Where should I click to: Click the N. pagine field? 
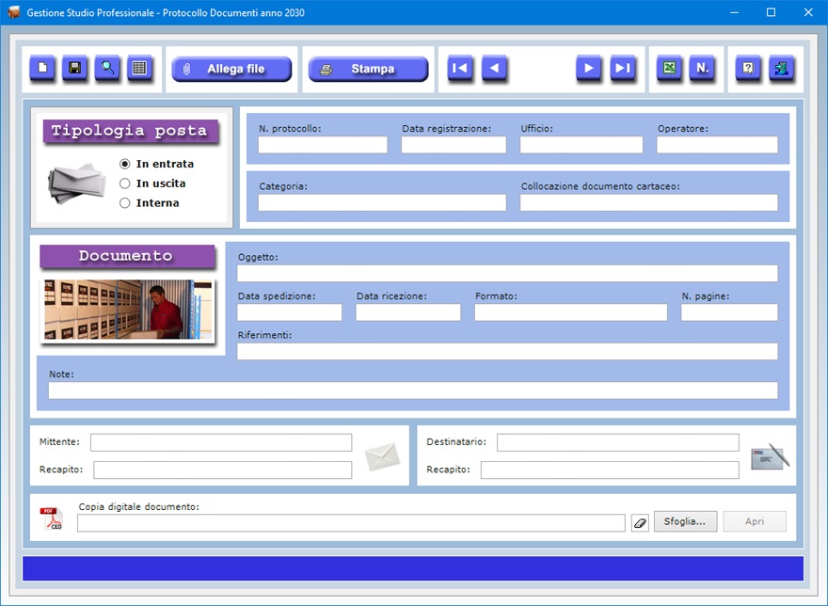pos(729,312)
